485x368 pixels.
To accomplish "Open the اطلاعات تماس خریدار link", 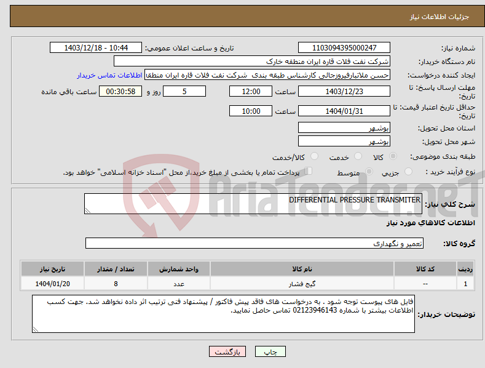I will tap(109, 75).
